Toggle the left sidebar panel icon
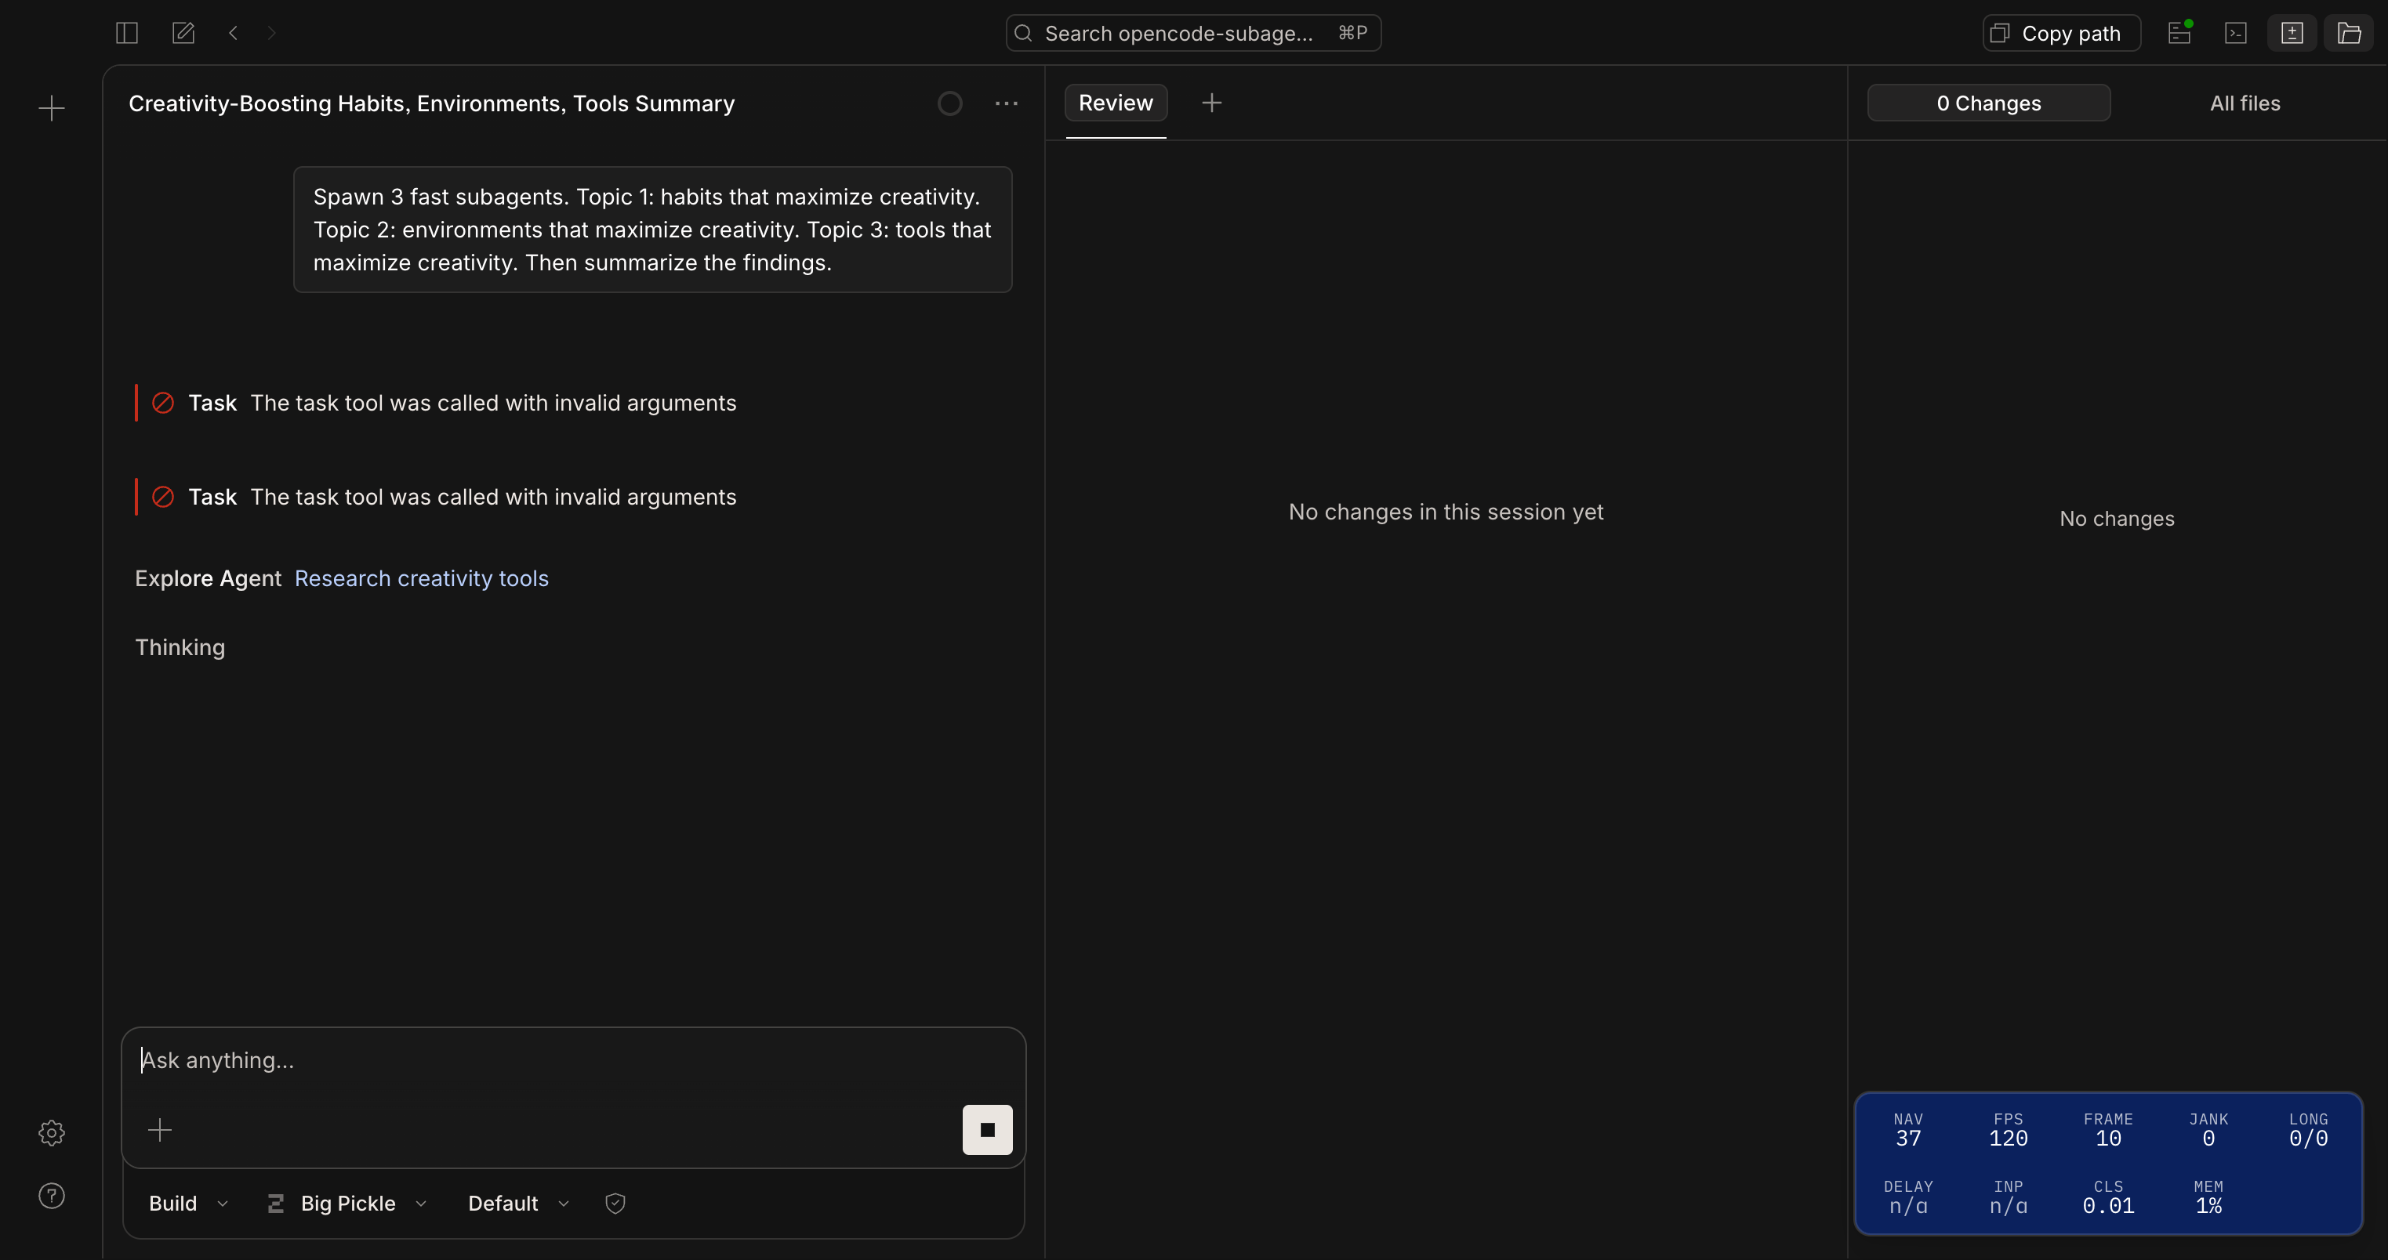This screenshot has height=1260, width=2388. [127, 34]
